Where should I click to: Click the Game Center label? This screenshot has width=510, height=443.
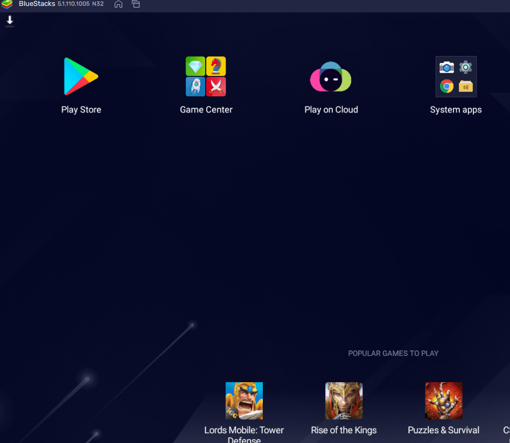[x=206, y=110]
